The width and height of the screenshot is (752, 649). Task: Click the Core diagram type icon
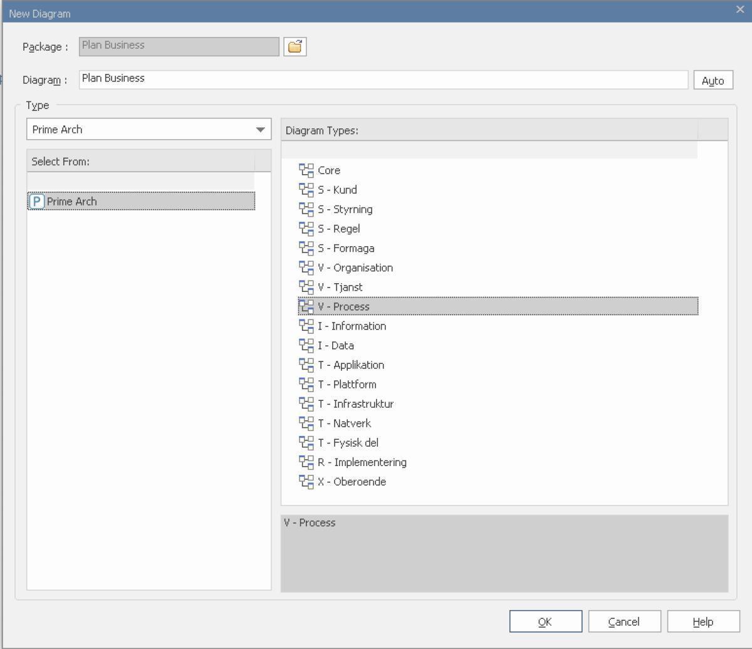[306, 170]
